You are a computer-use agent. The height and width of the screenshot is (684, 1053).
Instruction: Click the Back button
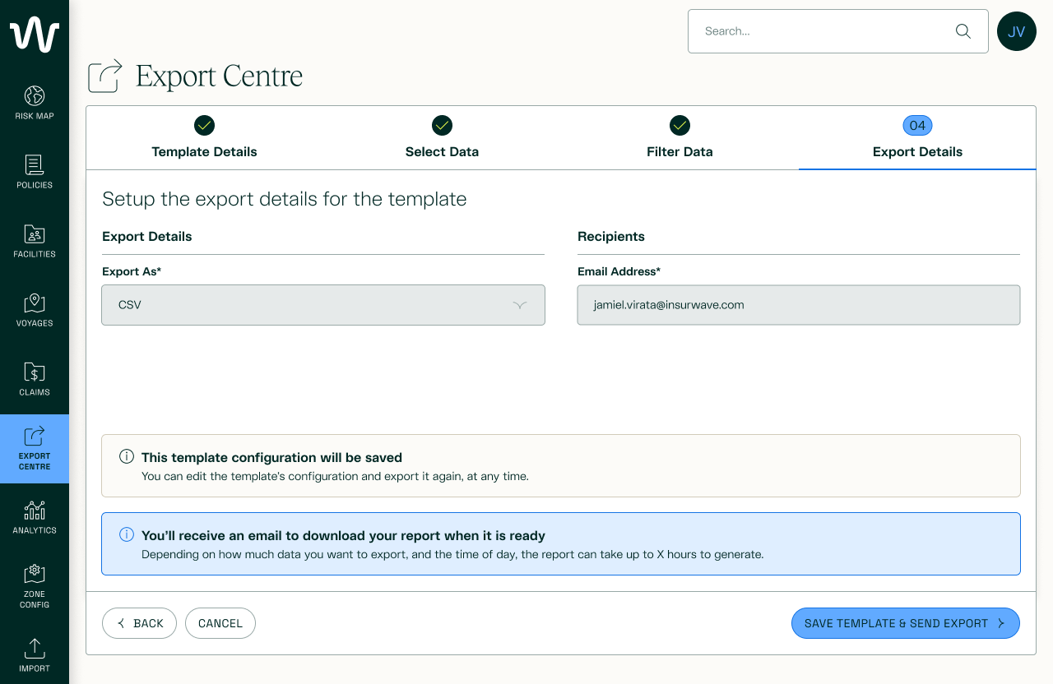[139, 623]
